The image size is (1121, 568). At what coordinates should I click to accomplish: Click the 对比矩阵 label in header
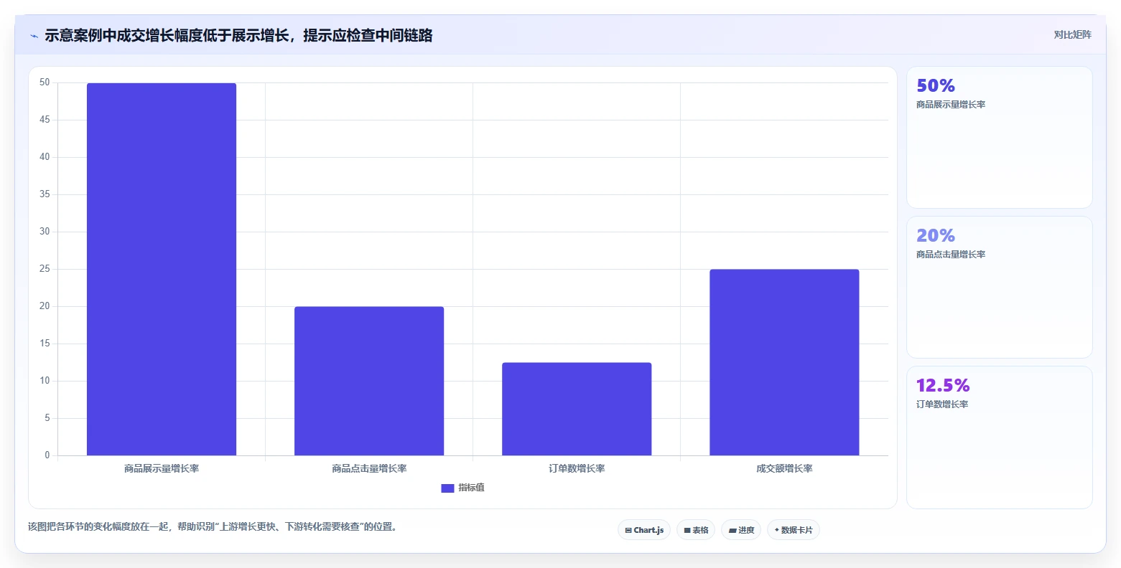click(x=1072, y=34)
